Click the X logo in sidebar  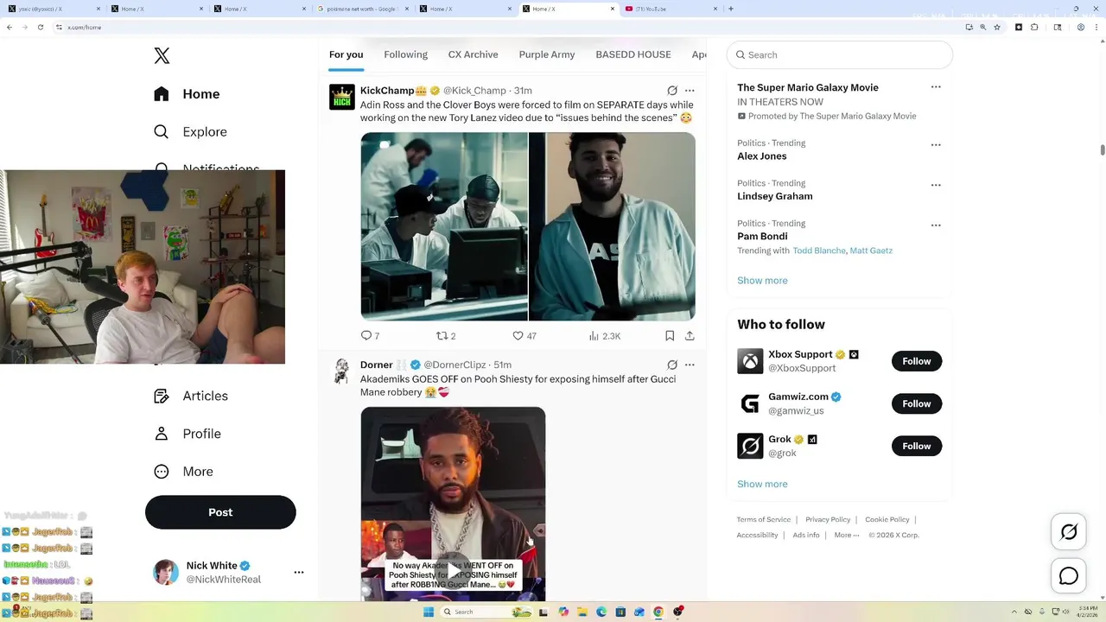click(x=162, y=56)
